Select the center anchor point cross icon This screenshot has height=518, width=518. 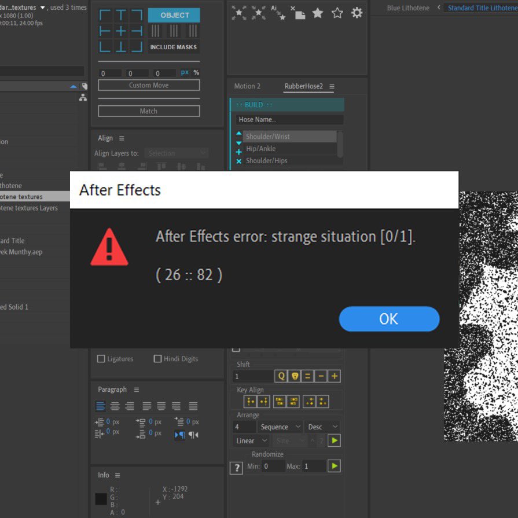click(121, 31)
